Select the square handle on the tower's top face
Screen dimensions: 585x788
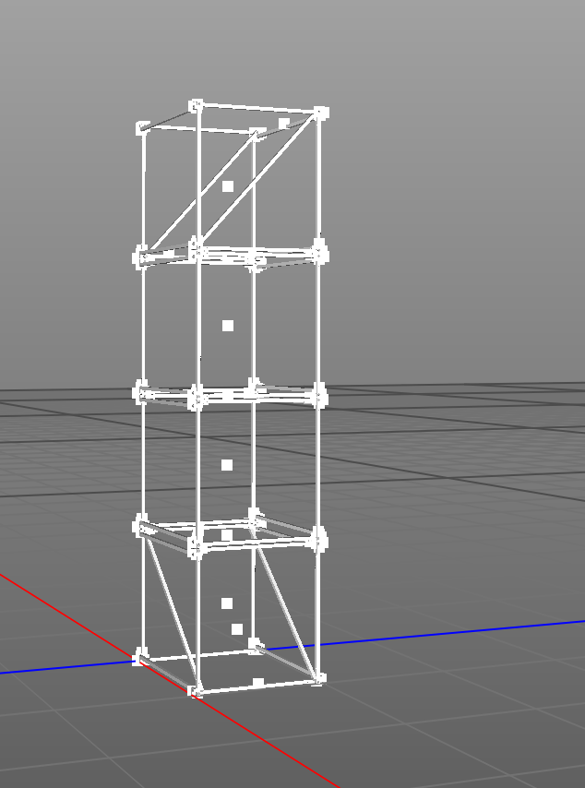coord(284,123)
